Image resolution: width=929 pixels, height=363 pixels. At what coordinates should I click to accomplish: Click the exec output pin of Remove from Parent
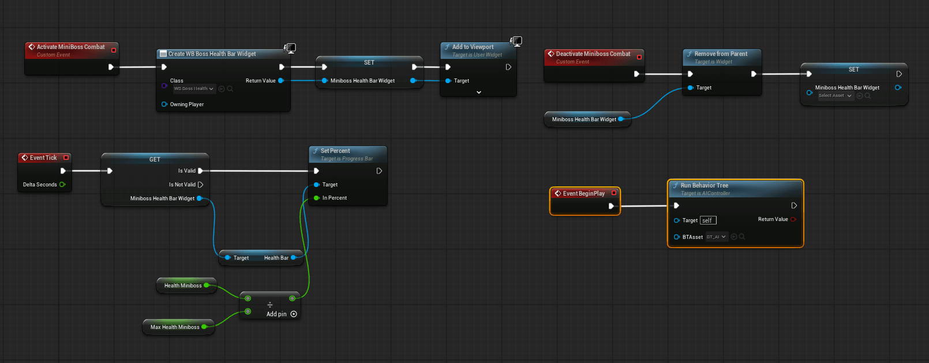[x=754, y=74]
